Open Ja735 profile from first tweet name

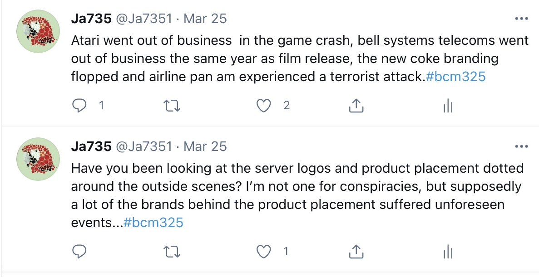tap(91, 19)
